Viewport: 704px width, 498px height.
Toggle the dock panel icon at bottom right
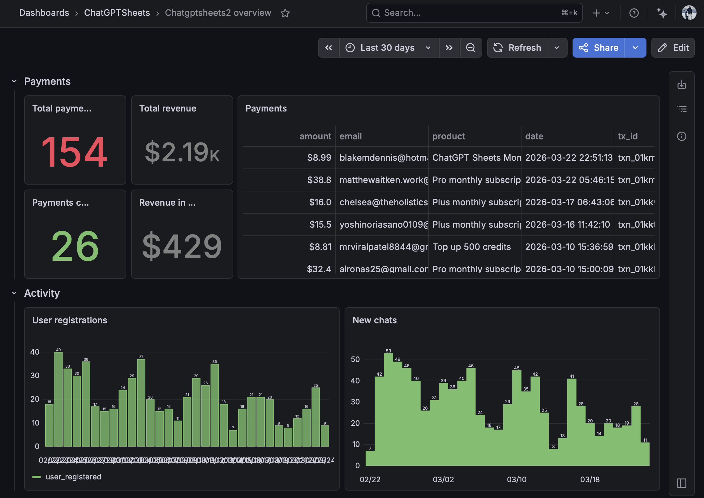(x=682, y=483)
